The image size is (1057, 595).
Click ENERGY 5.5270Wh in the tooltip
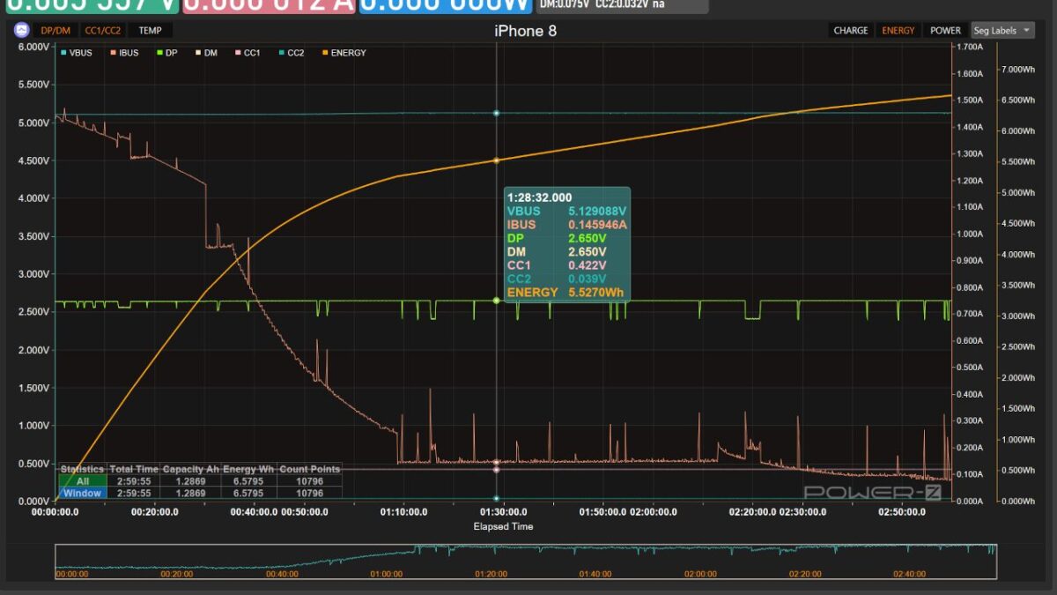tap(567, 292)
